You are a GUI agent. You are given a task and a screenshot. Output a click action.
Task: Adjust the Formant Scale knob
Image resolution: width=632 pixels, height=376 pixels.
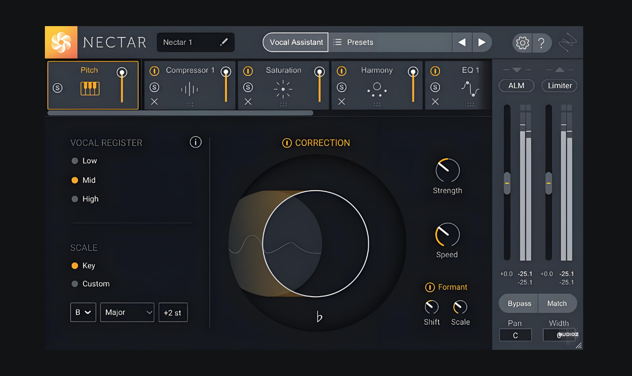[460, 307]
